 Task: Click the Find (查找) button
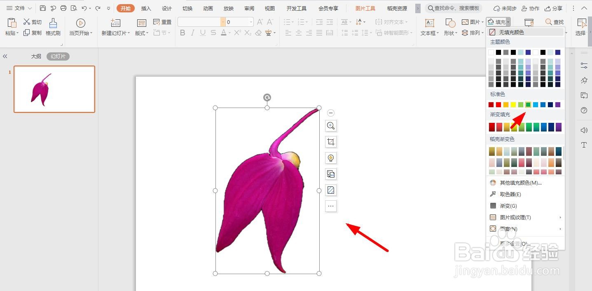tap(555, 22)
